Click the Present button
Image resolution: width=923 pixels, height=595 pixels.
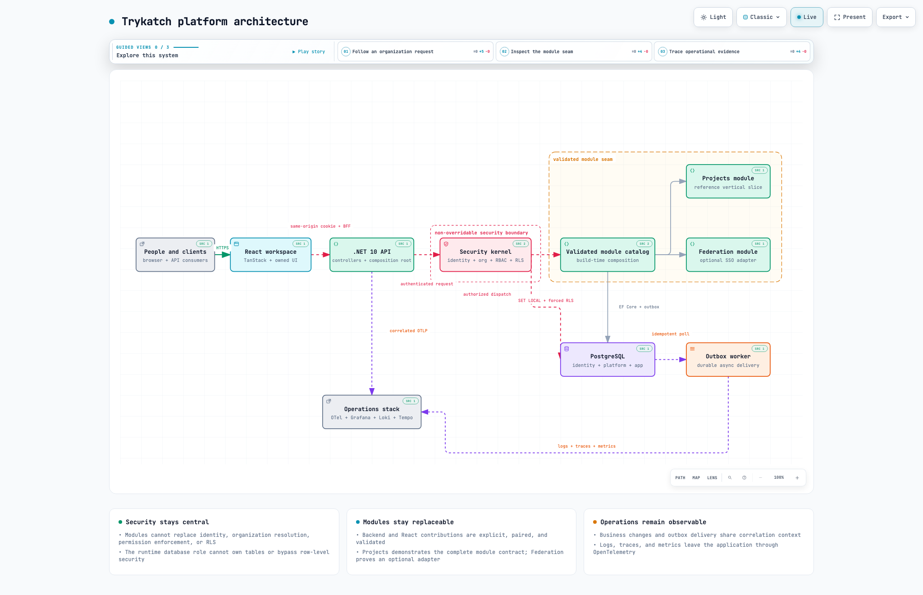(x=850, y=17)
